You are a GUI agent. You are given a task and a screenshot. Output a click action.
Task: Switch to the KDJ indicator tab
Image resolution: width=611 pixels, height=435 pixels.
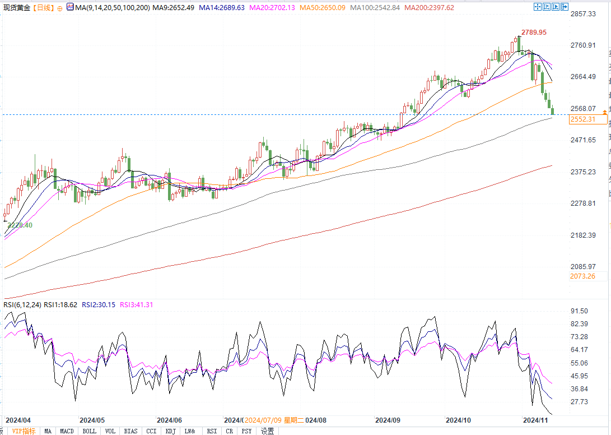170,431
